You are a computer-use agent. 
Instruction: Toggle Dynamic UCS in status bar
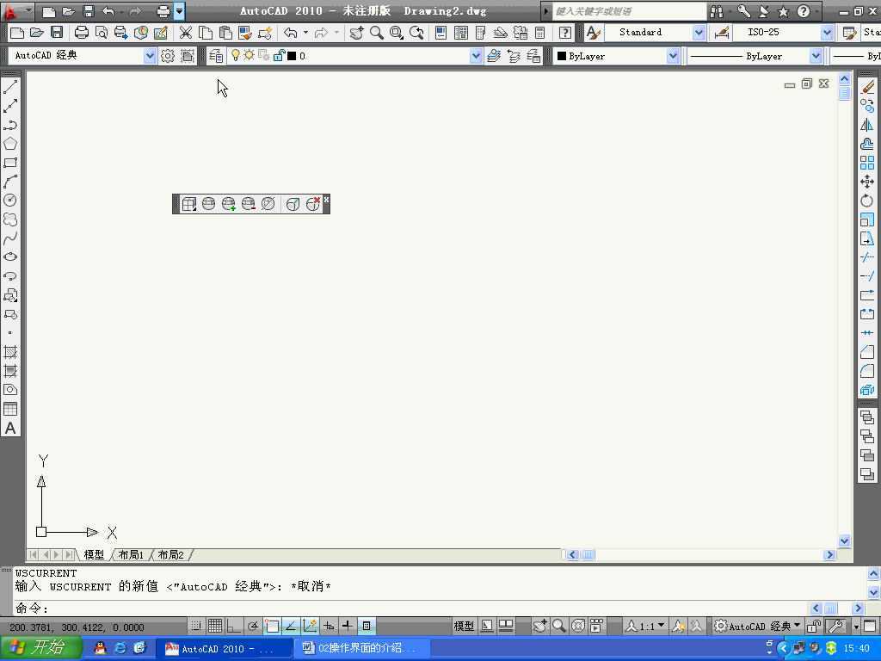tap(310, 626)
